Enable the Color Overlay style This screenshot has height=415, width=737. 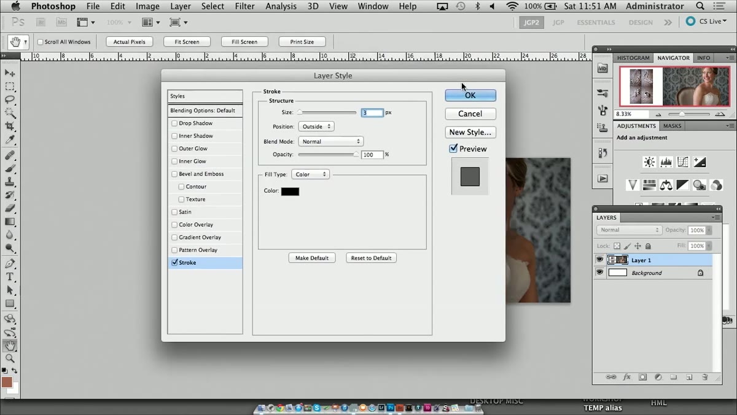point(174,225)
